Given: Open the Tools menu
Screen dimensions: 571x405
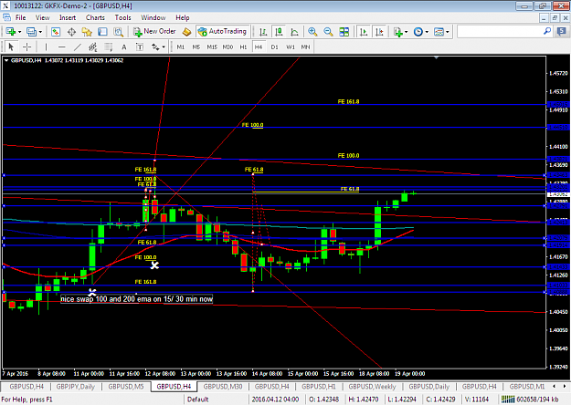Looking at the screenshot, I should click(x=122, y=17).
